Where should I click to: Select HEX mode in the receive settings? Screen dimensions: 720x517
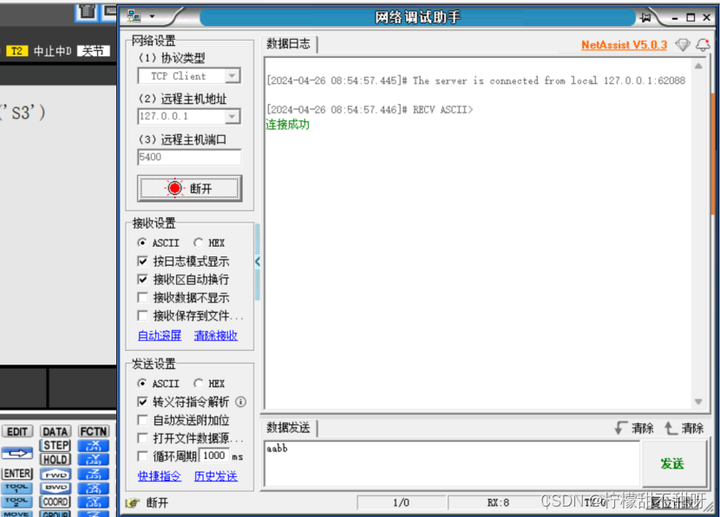199,242
